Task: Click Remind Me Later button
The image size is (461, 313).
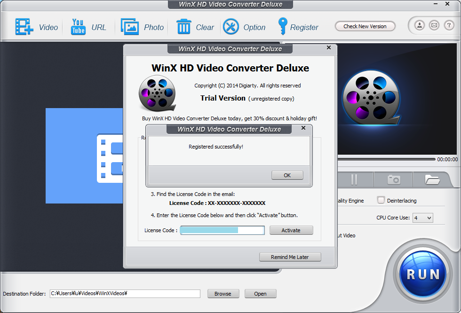Action: (290, 257)
